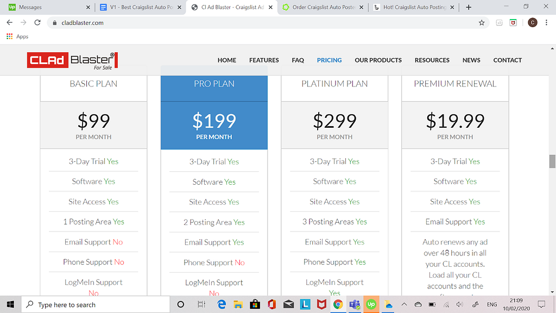Open the PRICING nav link
The height and width of the screenshot is (313, 556).
329,60
